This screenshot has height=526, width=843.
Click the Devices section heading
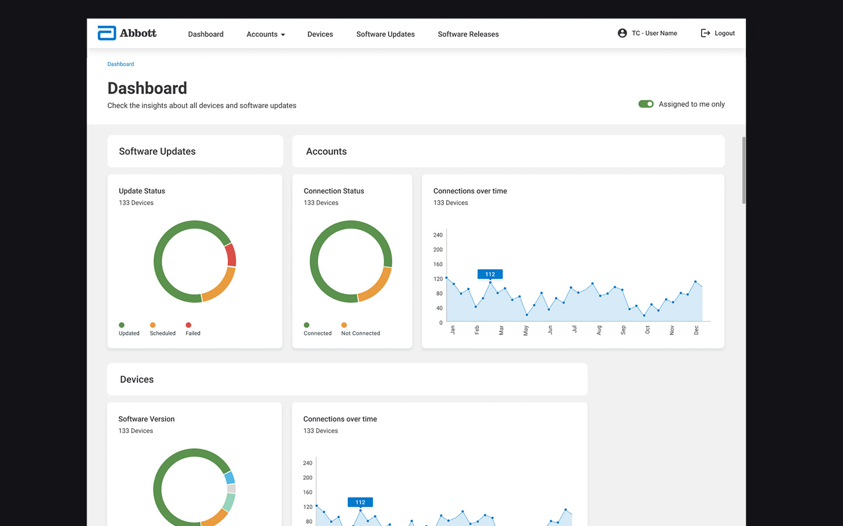pyautogui.click(x=137, y=379)
